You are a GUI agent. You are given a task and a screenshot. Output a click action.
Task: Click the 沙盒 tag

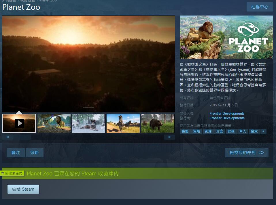(x=220, y=131)
